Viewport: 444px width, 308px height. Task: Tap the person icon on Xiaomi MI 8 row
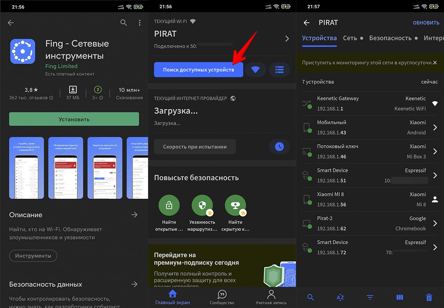pyautogui.click(x=435, y=199)
